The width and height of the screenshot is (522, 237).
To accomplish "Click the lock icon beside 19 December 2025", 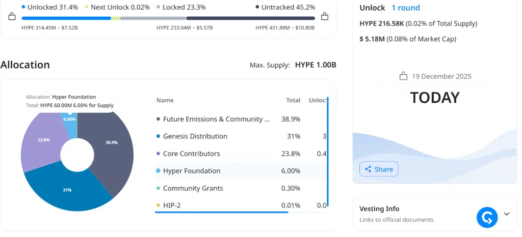I will 403,76.
